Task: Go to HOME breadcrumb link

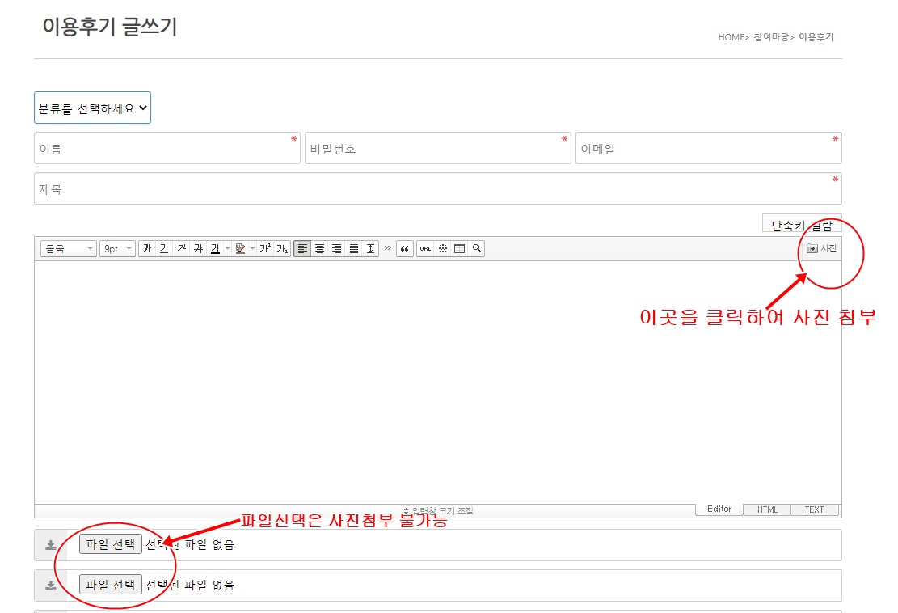Action: point(731,37)
